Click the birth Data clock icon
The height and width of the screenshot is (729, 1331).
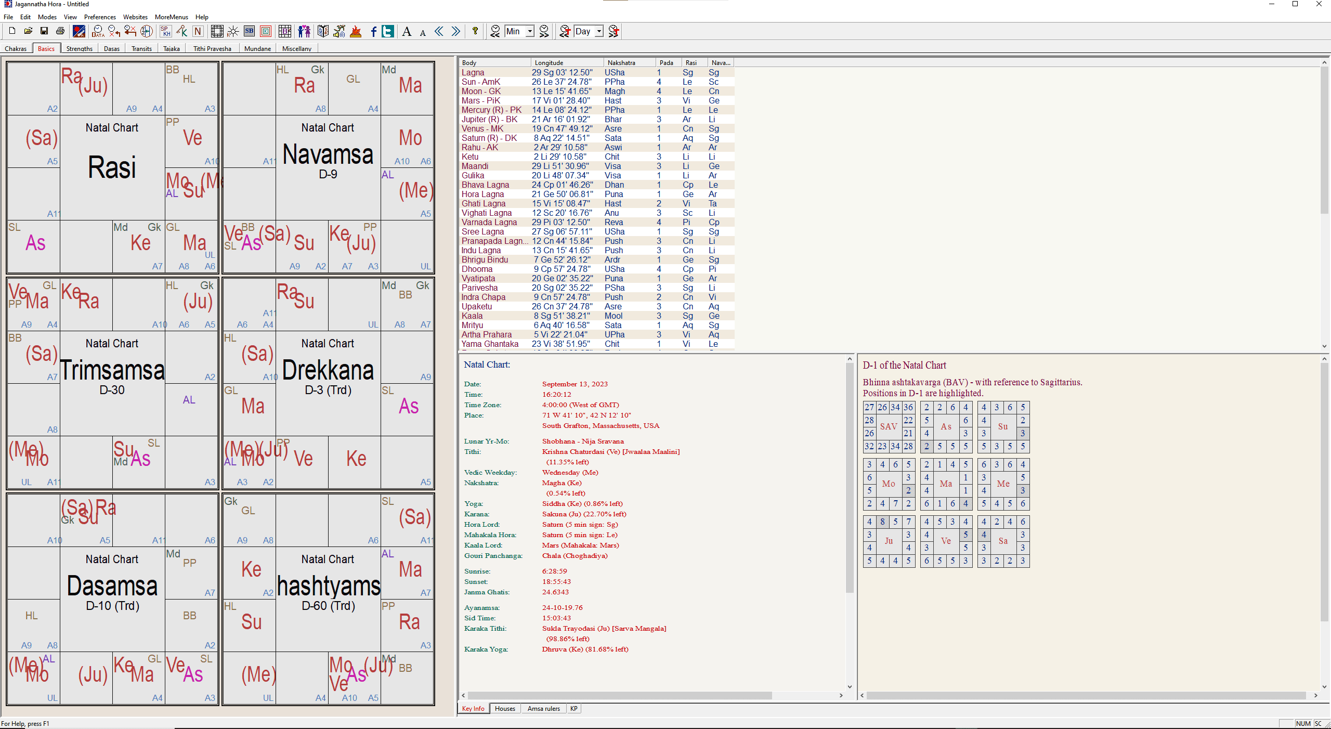98,31
